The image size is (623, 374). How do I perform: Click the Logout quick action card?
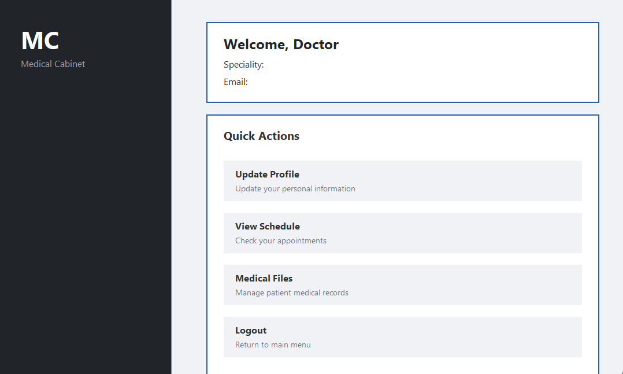(402, 337)
